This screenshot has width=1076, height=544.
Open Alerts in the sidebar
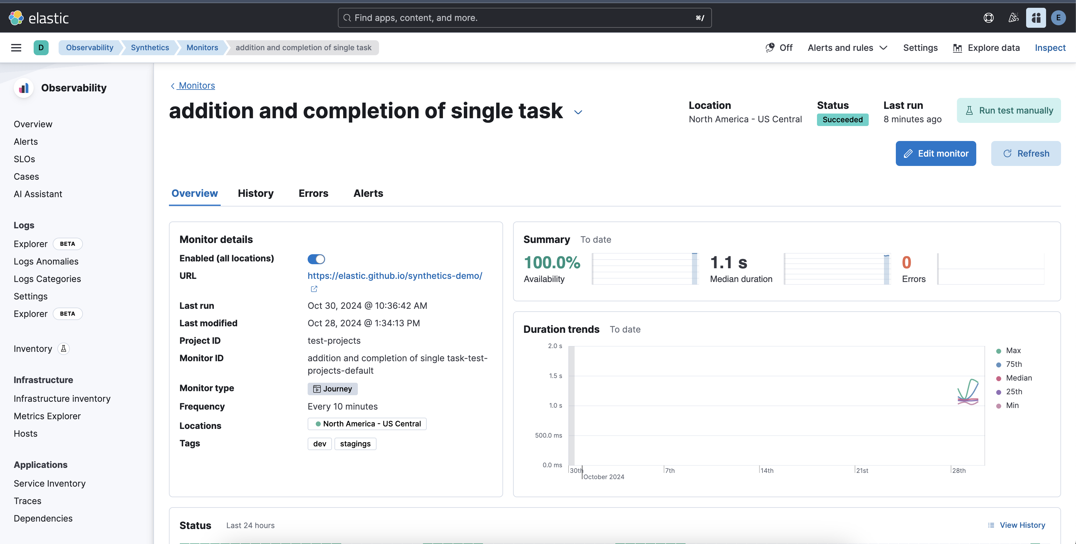click(x=26, y=142)
